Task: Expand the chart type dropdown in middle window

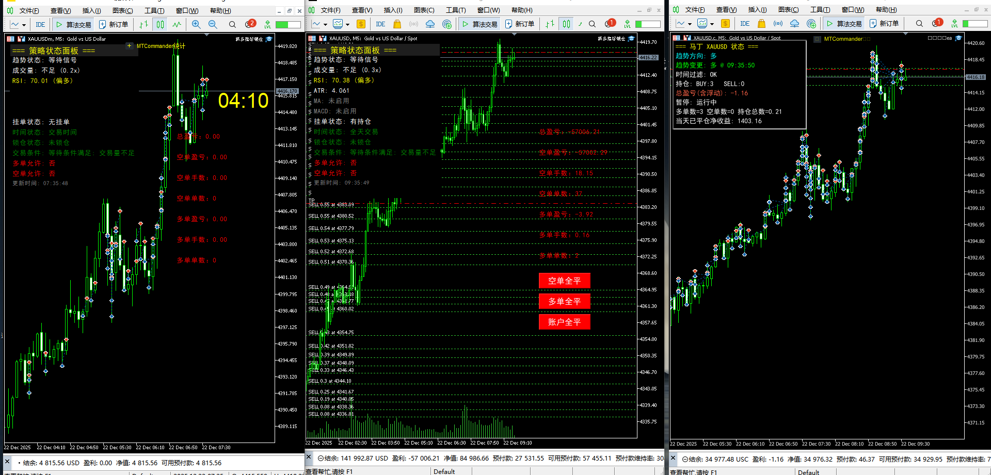Action: [x=325, y=24]
